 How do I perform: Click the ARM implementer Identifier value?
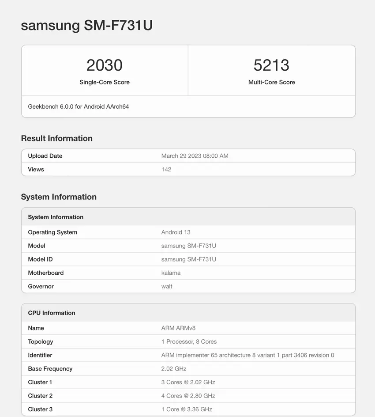coord(247,355)
